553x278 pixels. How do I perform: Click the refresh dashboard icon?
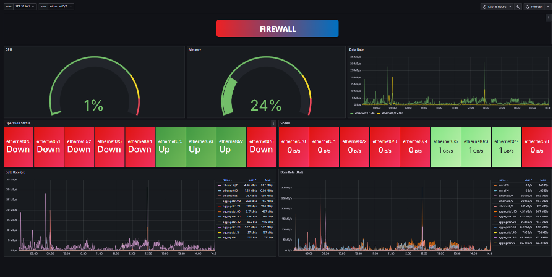528,6
